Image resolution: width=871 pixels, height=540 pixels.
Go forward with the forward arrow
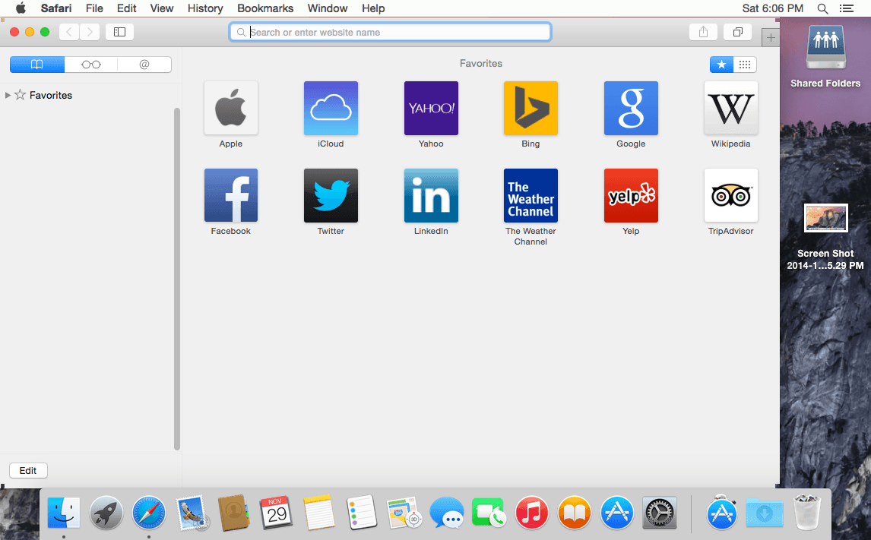tap(90, 32)
